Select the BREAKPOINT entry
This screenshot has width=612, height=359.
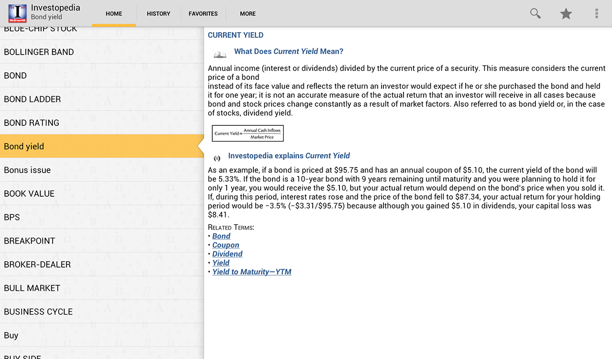(x=102, y=241)
